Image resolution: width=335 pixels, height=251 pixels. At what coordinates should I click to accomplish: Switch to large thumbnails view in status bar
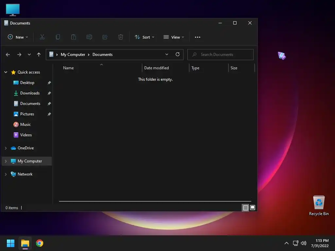(253, 208)
